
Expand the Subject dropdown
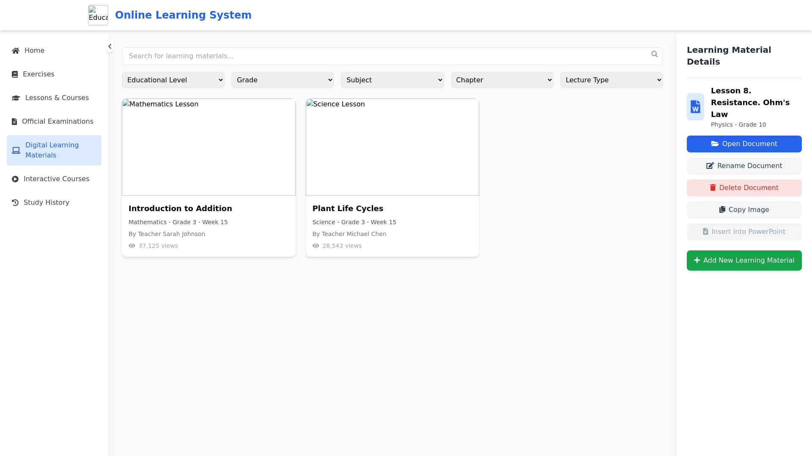[x=392, y=80]
